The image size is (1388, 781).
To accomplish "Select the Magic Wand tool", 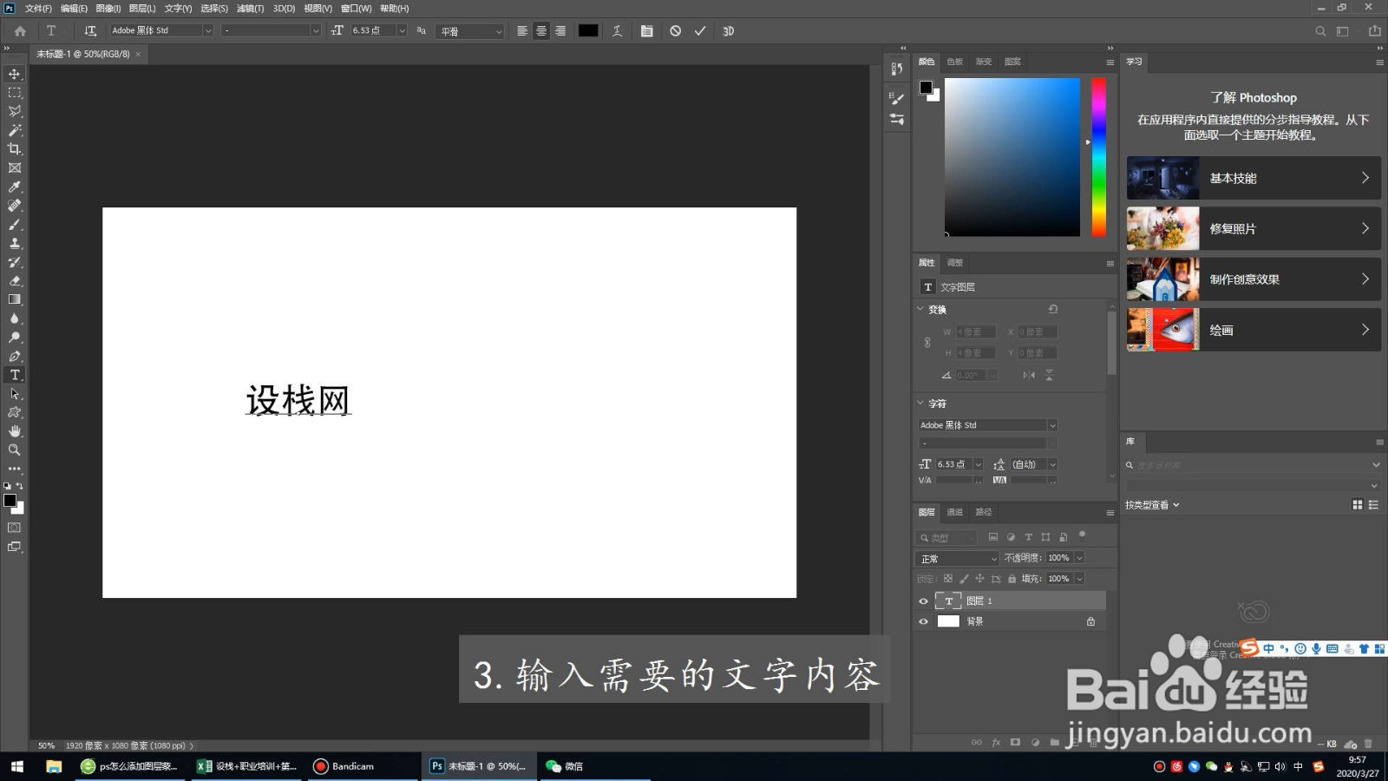I will point(15,130).
